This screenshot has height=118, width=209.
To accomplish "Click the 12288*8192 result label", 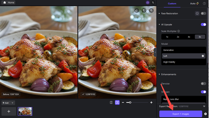I will [89, 94].
